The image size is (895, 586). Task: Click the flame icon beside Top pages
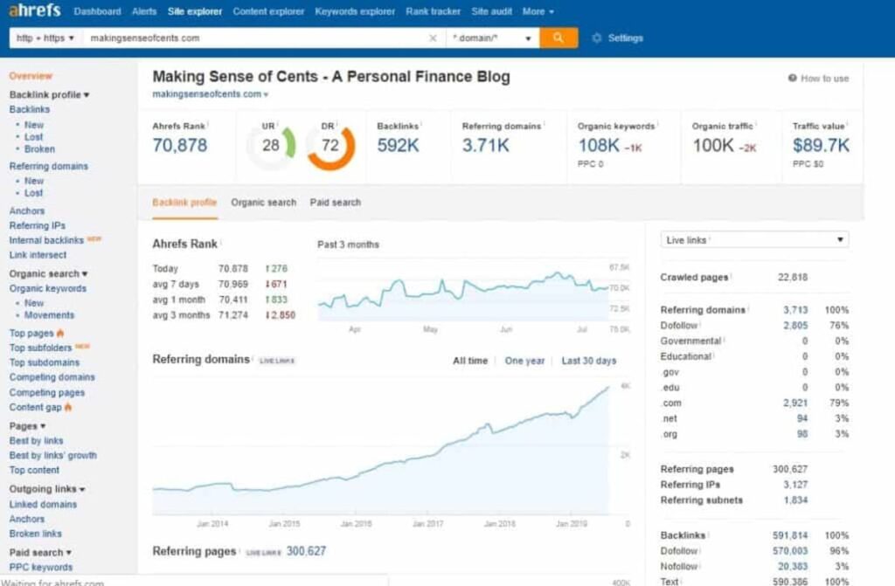[60, 334]
